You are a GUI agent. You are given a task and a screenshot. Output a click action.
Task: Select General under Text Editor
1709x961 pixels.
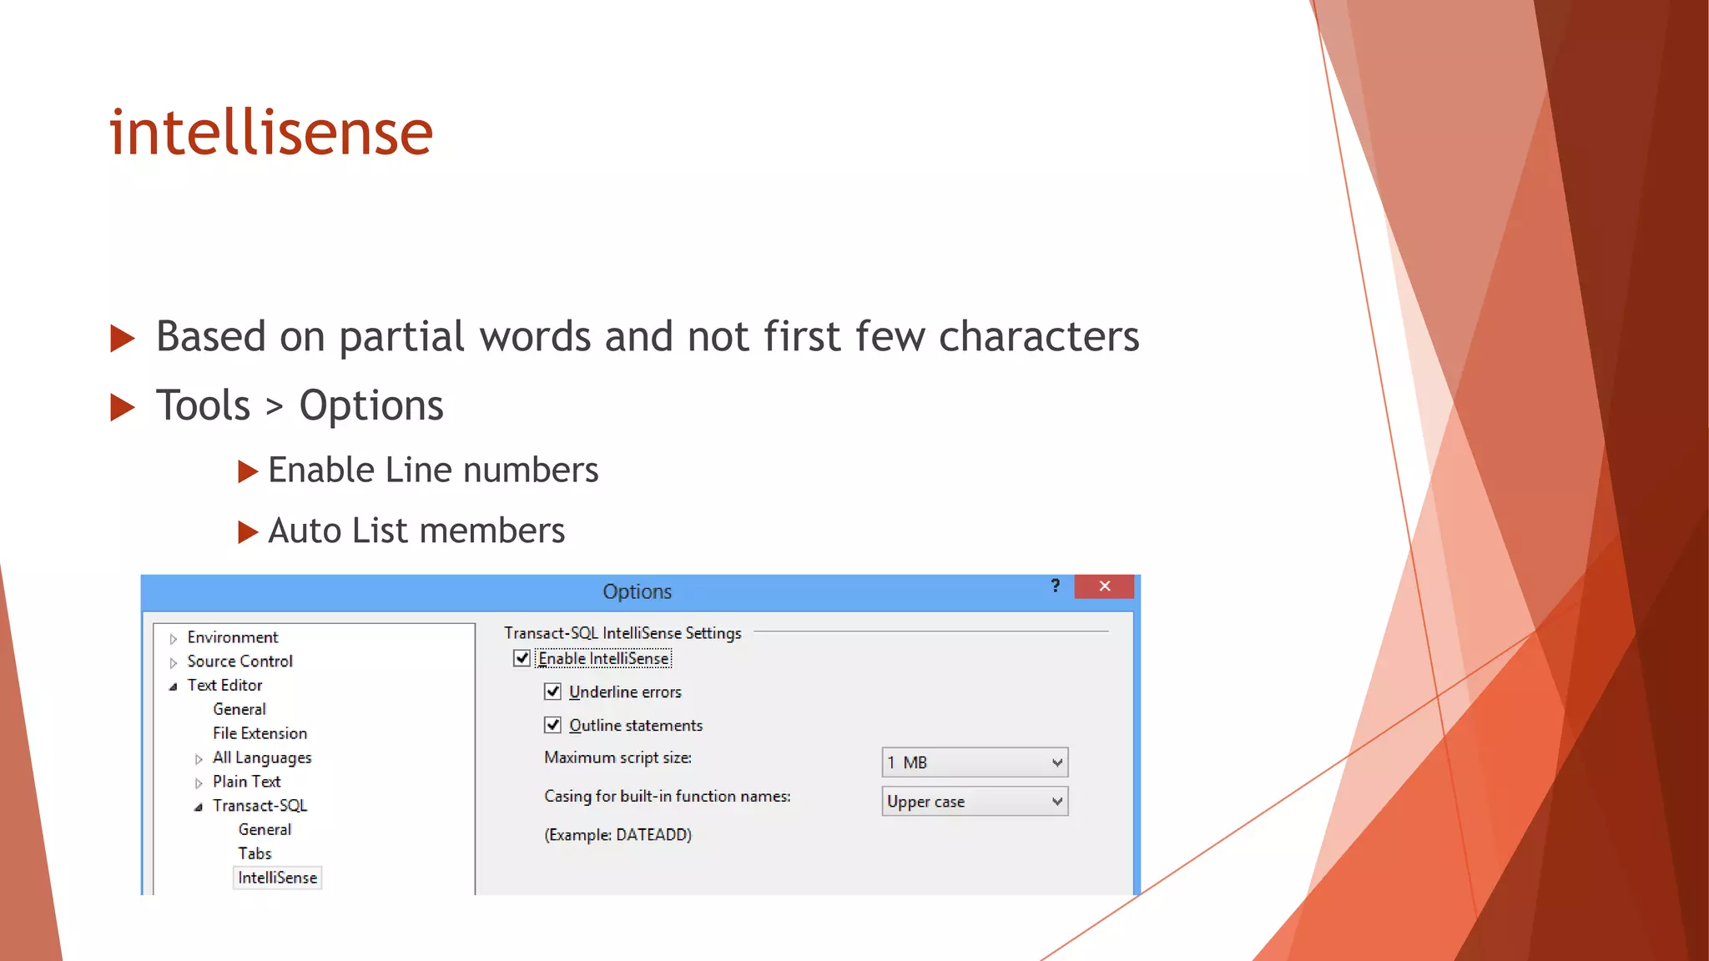(x=239, y=709)
